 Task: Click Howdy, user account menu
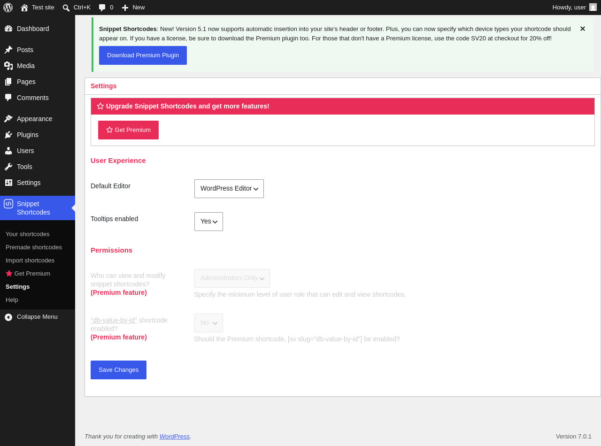point(574,8)
